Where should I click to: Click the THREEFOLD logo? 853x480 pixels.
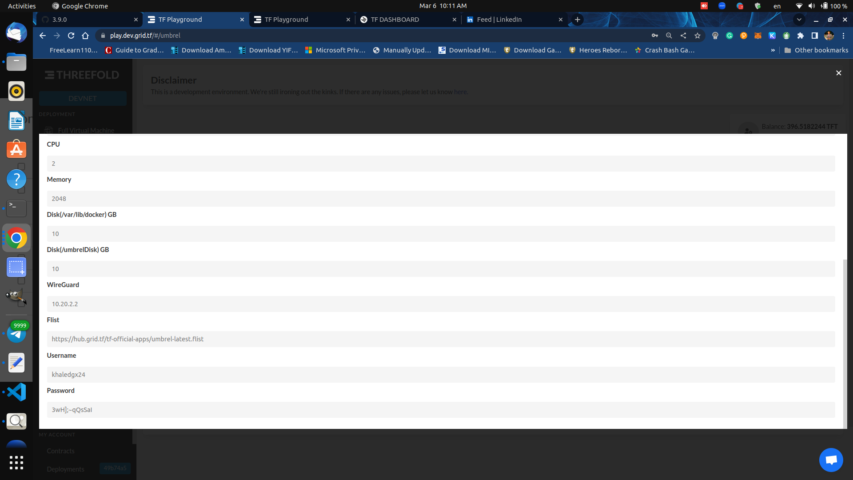point(82,75)
